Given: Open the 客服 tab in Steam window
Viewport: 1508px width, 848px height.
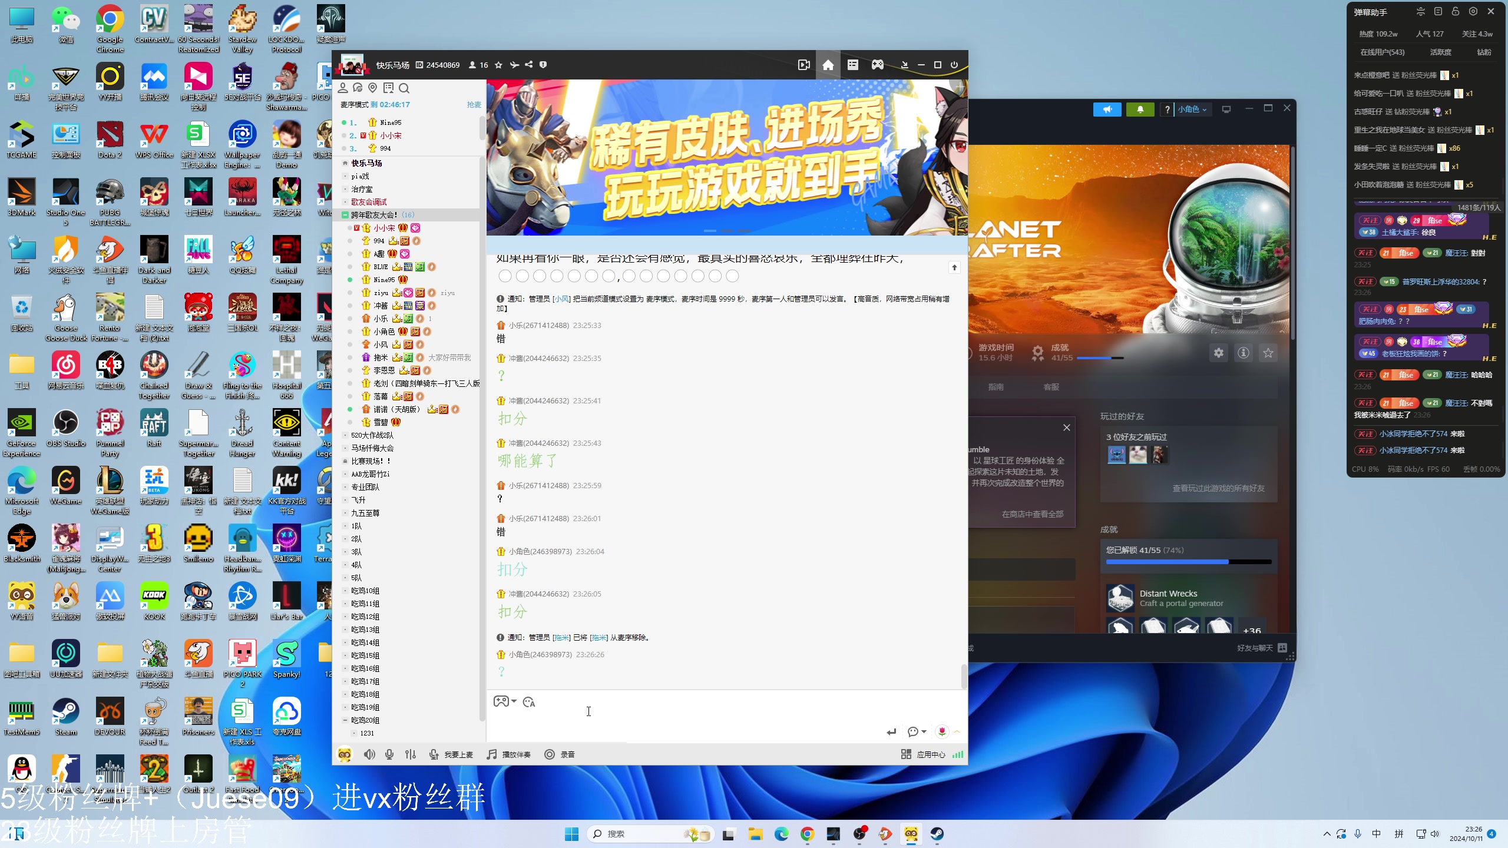Looking at the screenshot, I should (x=1051, y=387).
